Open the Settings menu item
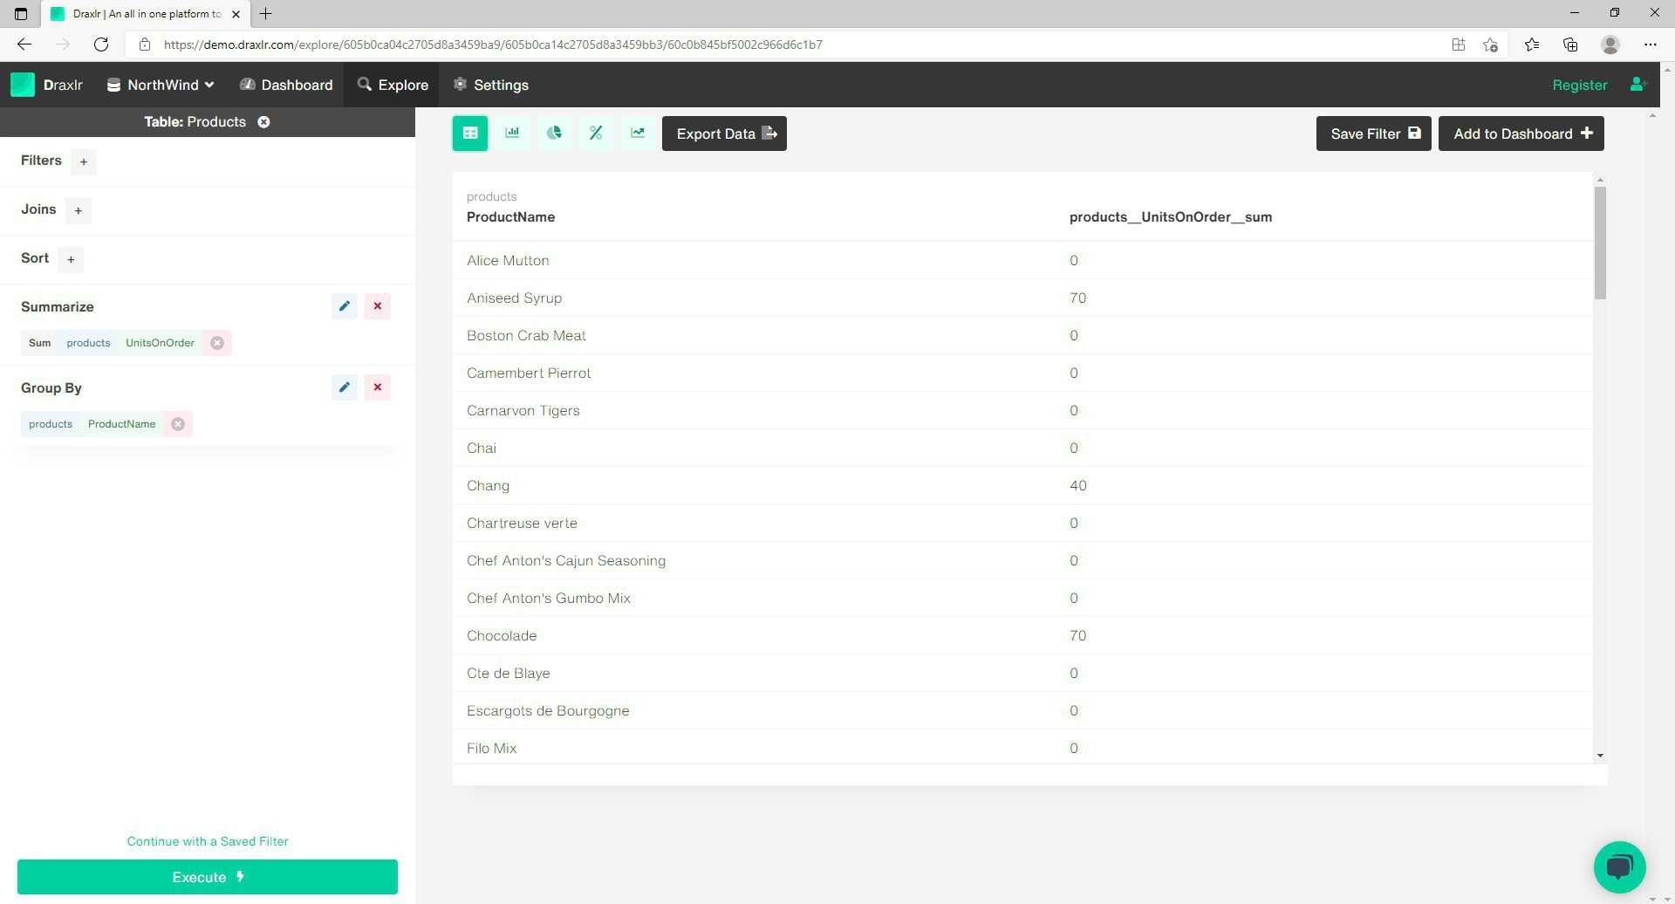Screen dimensions: 1675x904 (491, 85)
